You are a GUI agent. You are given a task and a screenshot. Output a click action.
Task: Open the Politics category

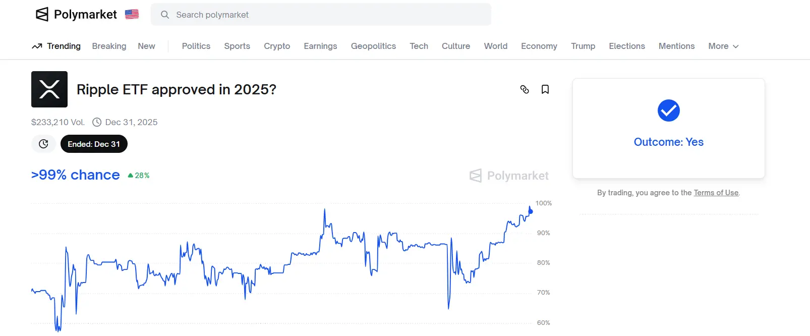coord(196,46)
